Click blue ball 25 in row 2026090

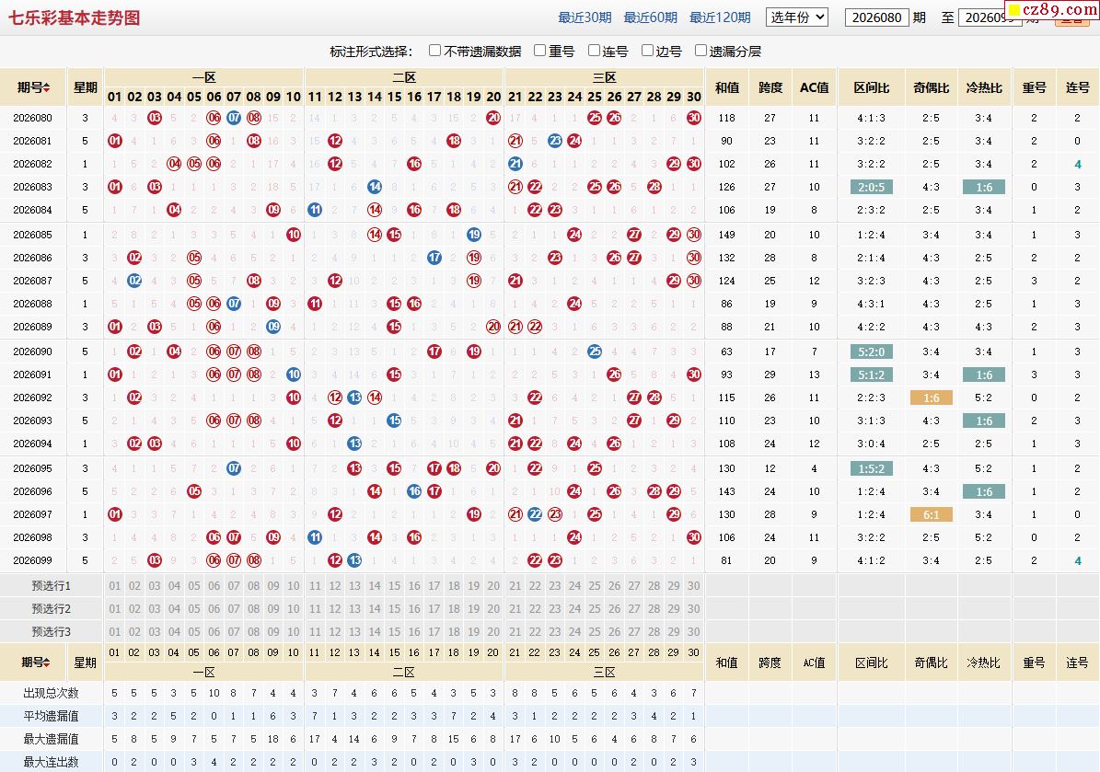tap(595, 351)
